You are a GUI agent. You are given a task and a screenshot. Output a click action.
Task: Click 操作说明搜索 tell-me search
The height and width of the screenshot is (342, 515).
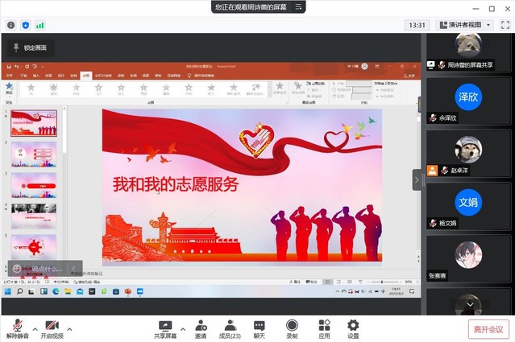(201, 76)
